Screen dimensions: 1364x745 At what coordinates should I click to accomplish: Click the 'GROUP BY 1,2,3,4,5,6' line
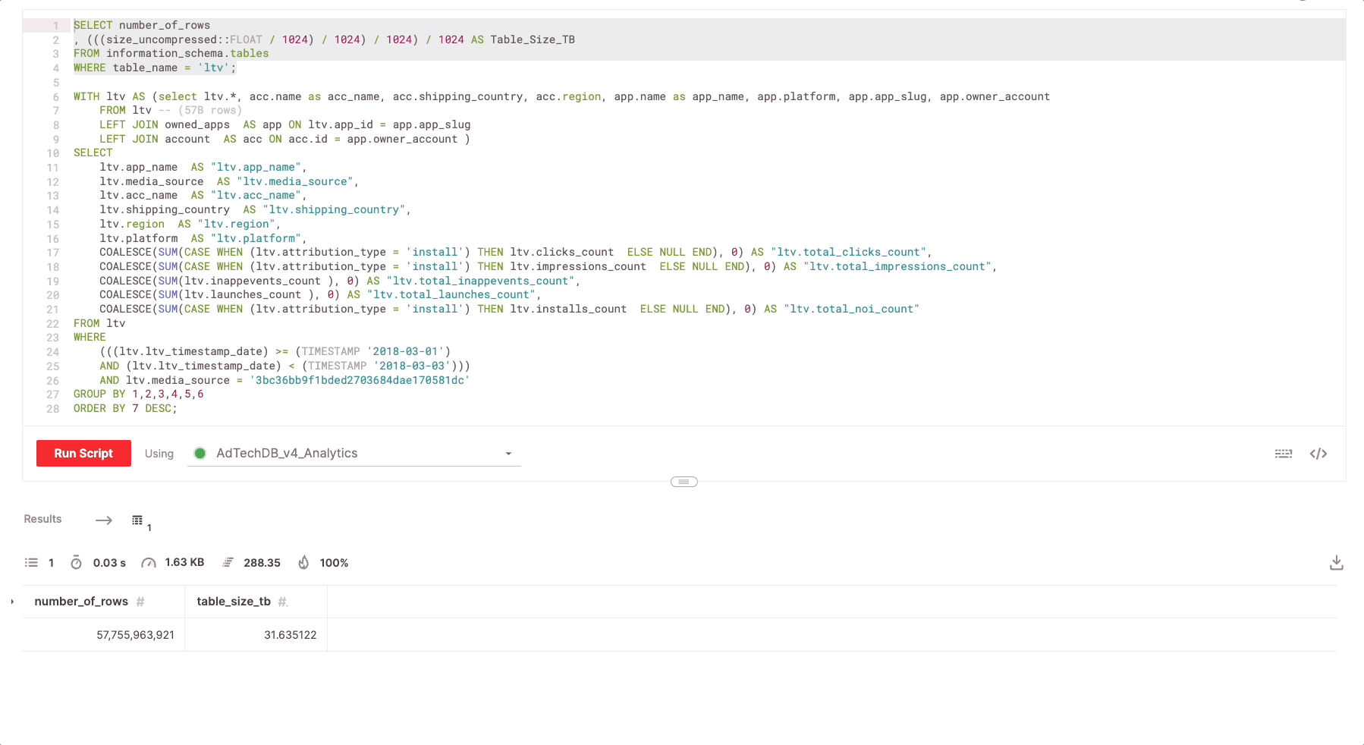click(139, 394)
